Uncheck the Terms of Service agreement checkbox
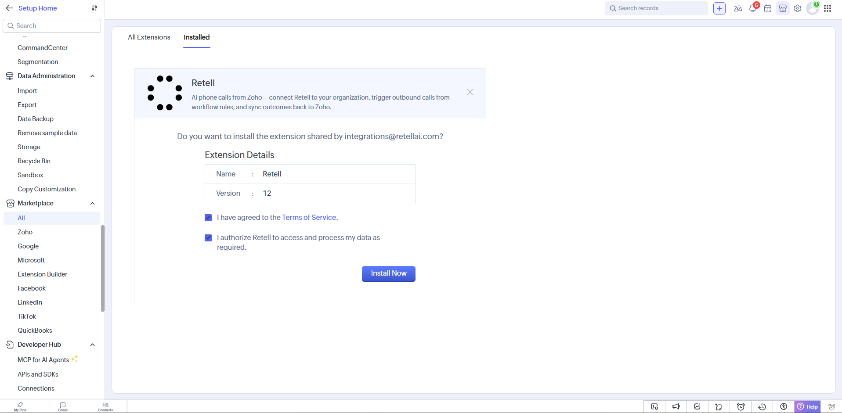 (208, 218)
